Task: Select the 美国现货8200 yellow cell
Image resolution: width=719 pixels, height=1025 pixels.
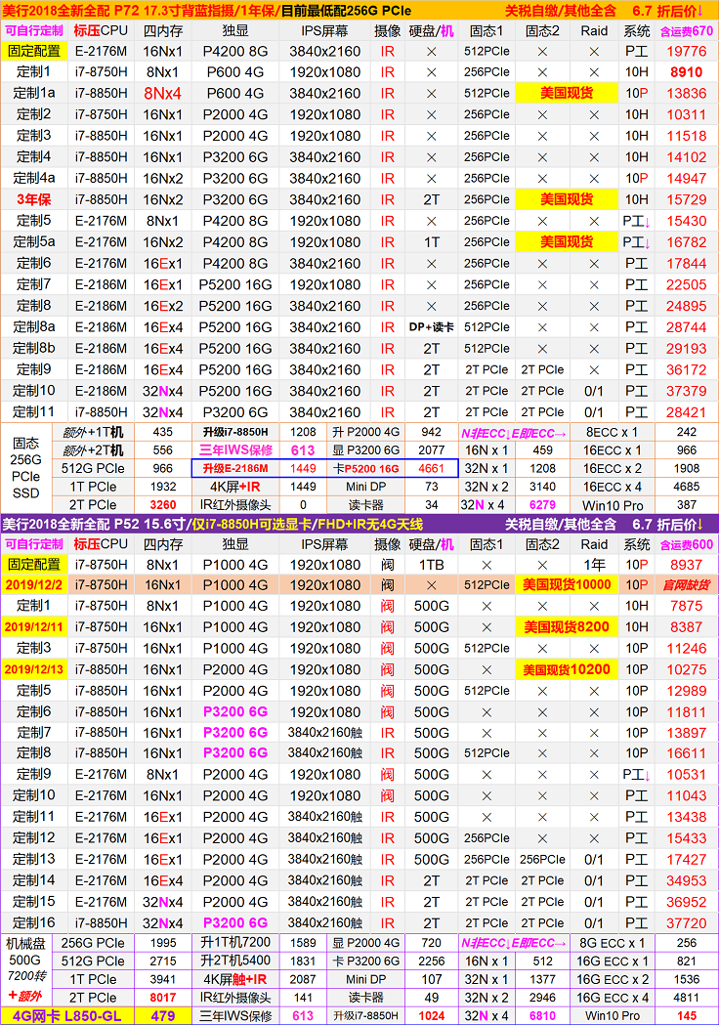Action: [567, 627]
